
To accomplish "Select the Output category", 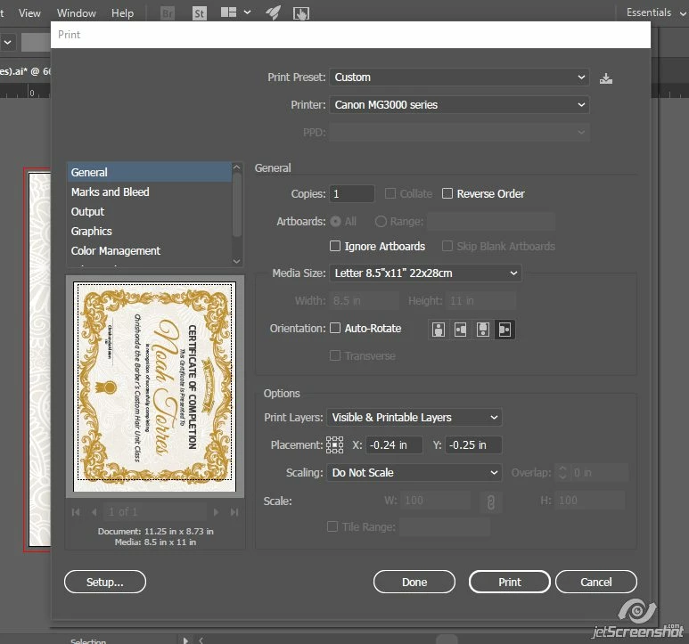I will coord(150,212).
